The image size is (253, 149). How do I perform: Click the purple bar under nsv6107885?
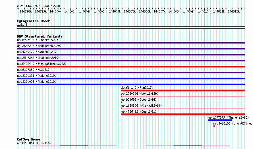(x=131, y=73)
